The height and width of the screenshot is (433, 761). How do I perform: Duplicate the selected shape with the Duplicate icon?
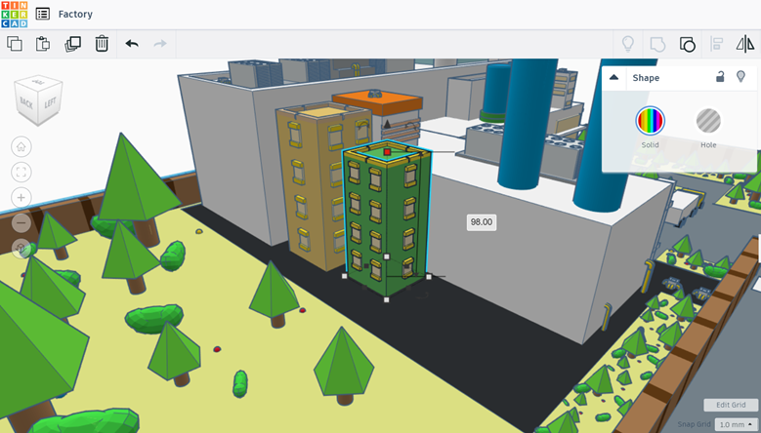point(73,44)
